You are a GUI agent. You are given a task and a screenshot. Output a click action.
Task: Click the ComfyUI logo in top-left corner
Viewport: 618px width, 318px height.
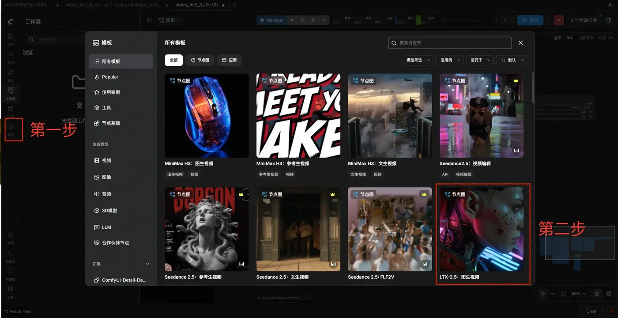[10, 21]
